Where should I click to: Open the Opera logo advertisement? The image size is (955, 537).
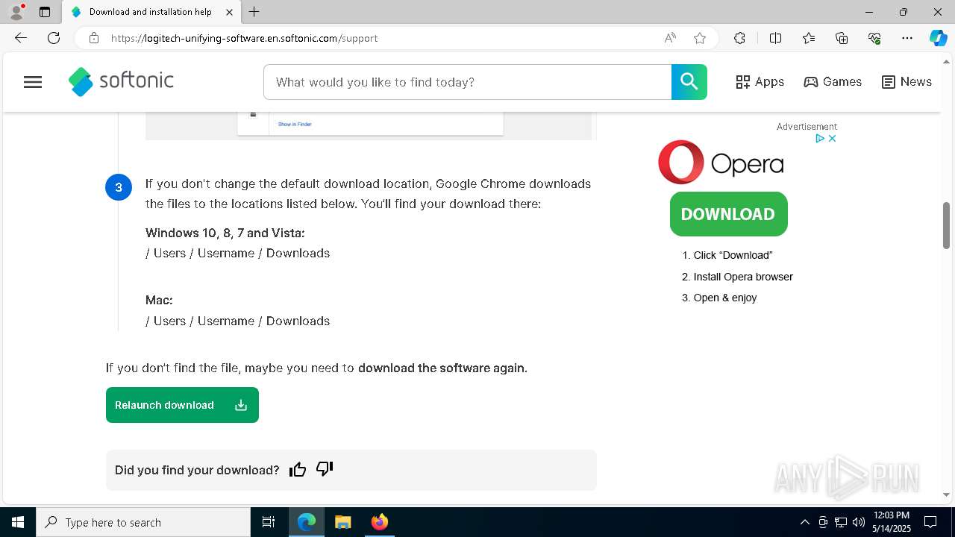(721, 162)
